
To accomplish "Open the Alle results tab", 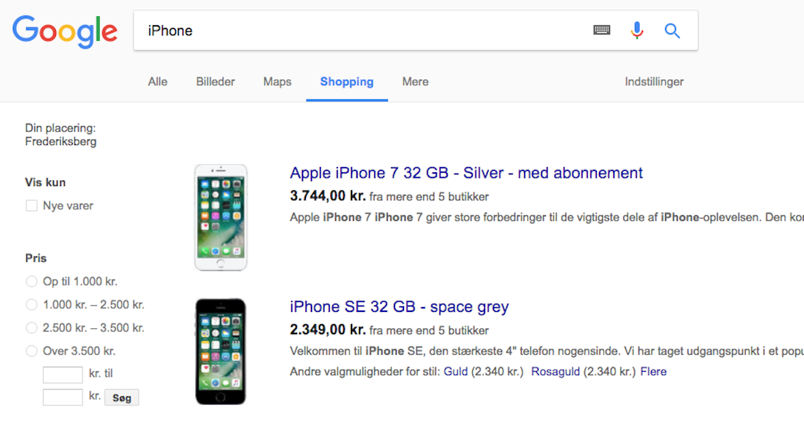I will (157, 82).
